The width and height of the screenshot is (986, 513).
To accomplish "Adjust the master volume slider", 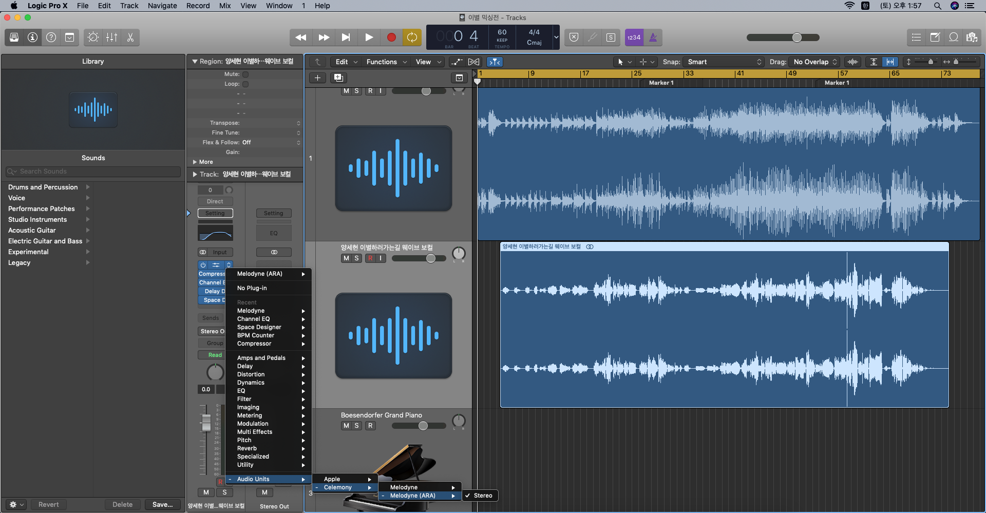I will point(797,37).
